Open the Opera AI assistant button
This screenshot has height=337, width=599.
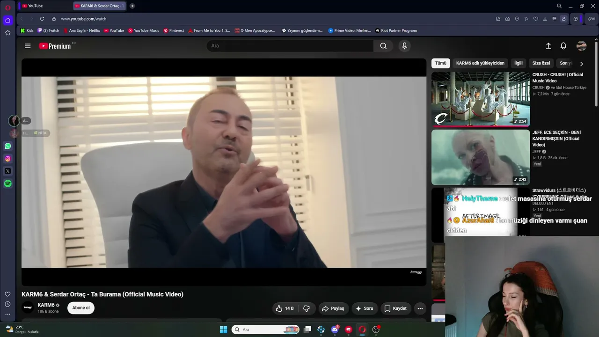tap(592, 19)
